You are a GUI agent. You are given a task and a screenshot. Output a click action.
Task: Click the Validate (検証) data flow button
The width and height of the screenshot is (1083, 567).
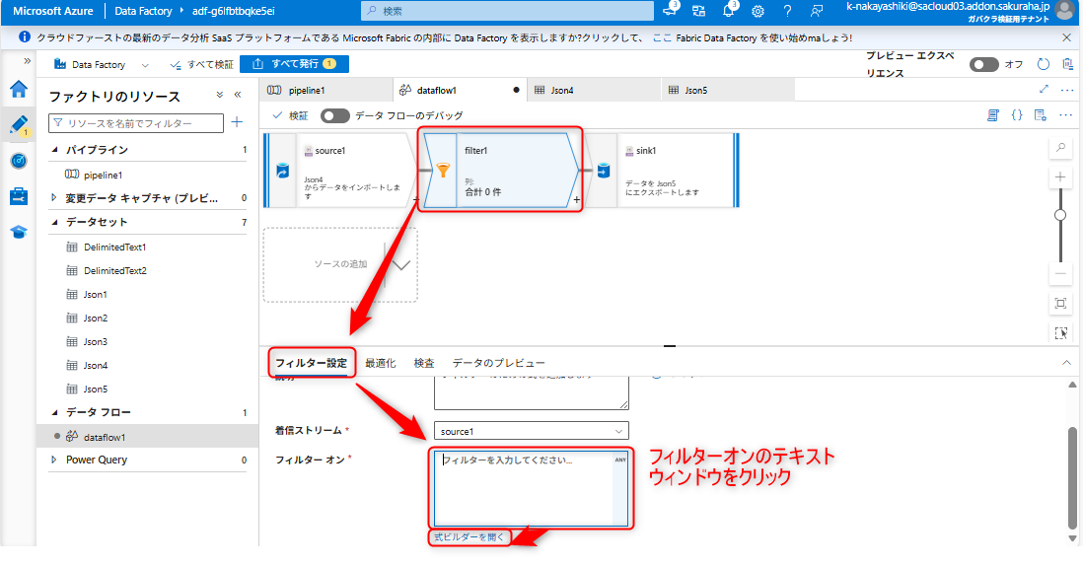[x=290, y=115]
